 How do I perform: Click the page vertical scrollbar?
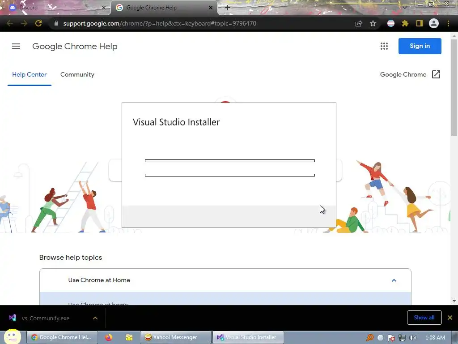[454, 88]
